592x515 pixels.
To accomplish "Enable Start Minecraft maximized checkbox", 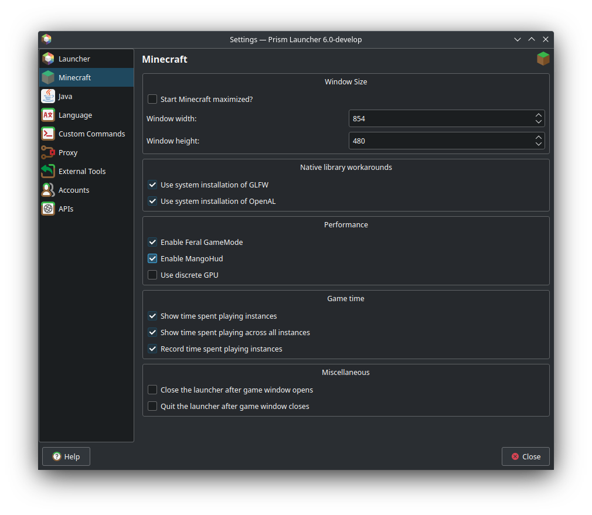I will [x=152, y=99].
